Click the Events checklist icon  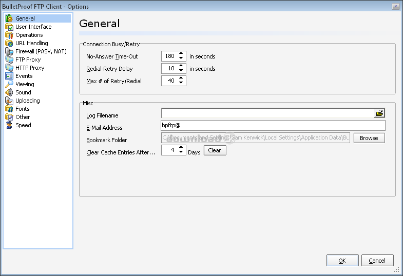pyautogui.click(x=9, y=76)
